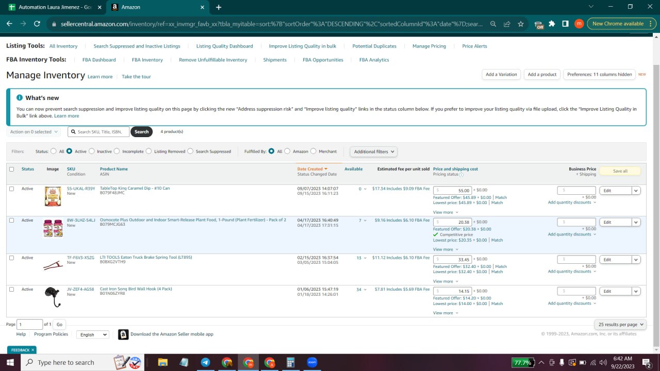Open Edit dropdown arrow for Cast Iron Song Bird
The image size is (660, 371).
(636, 291)
